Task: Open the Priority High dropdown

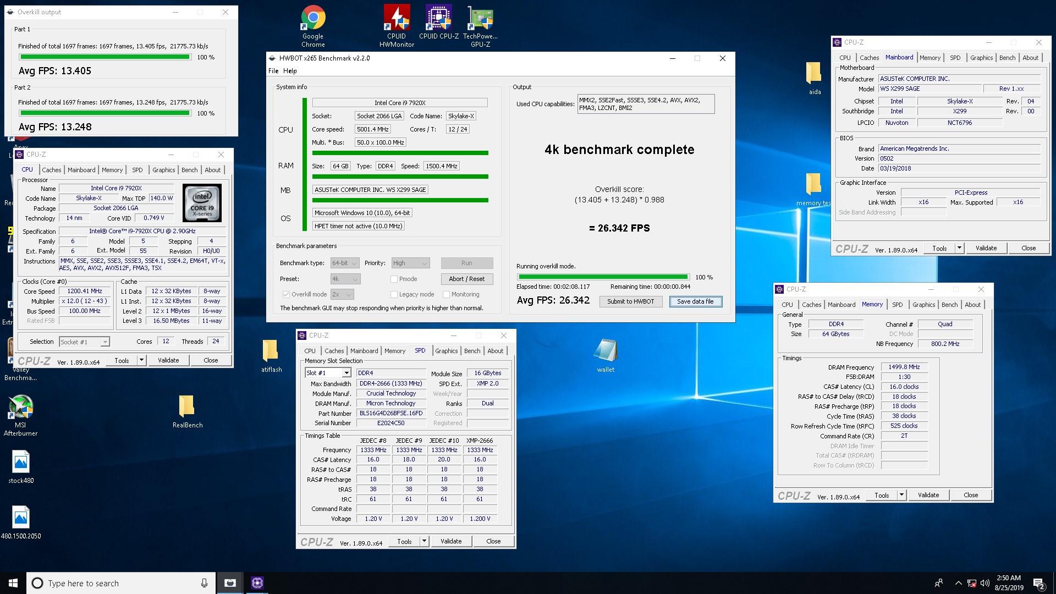Action: (410, 263)
